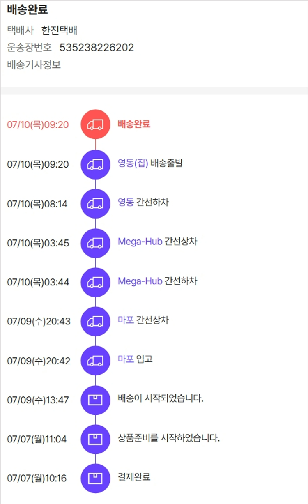
Task: Open the 영동(집) location link
Action: (133, 163)
